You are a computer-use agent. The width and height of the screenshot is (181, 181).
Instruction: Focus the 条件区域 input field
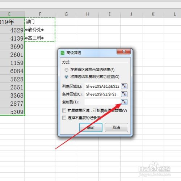pyautogui.click(x=102, y=94)
